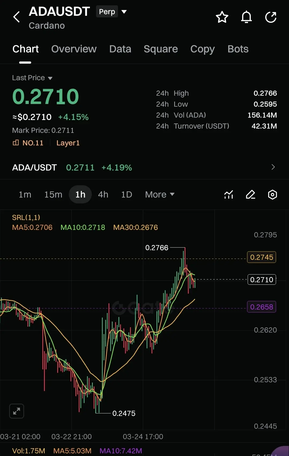Tap the 03-22 21:00 time axis label

pyautogui.click(x=71, y=437)
